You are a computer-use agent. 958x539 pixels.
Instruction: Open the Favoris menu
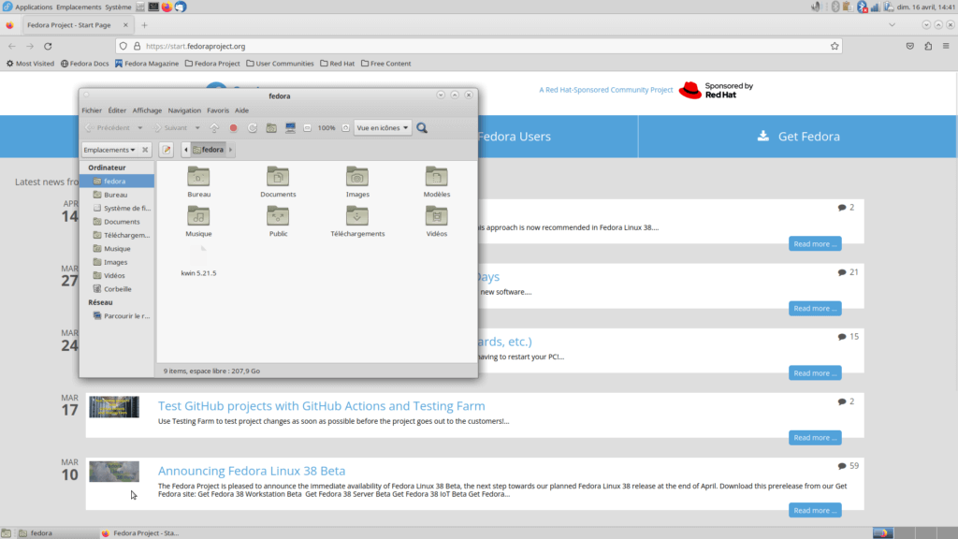click(217, 110)
